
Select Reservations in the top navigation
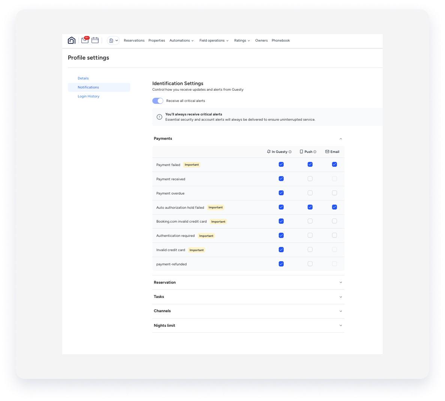pyautogui.click(x=134, y=40)
